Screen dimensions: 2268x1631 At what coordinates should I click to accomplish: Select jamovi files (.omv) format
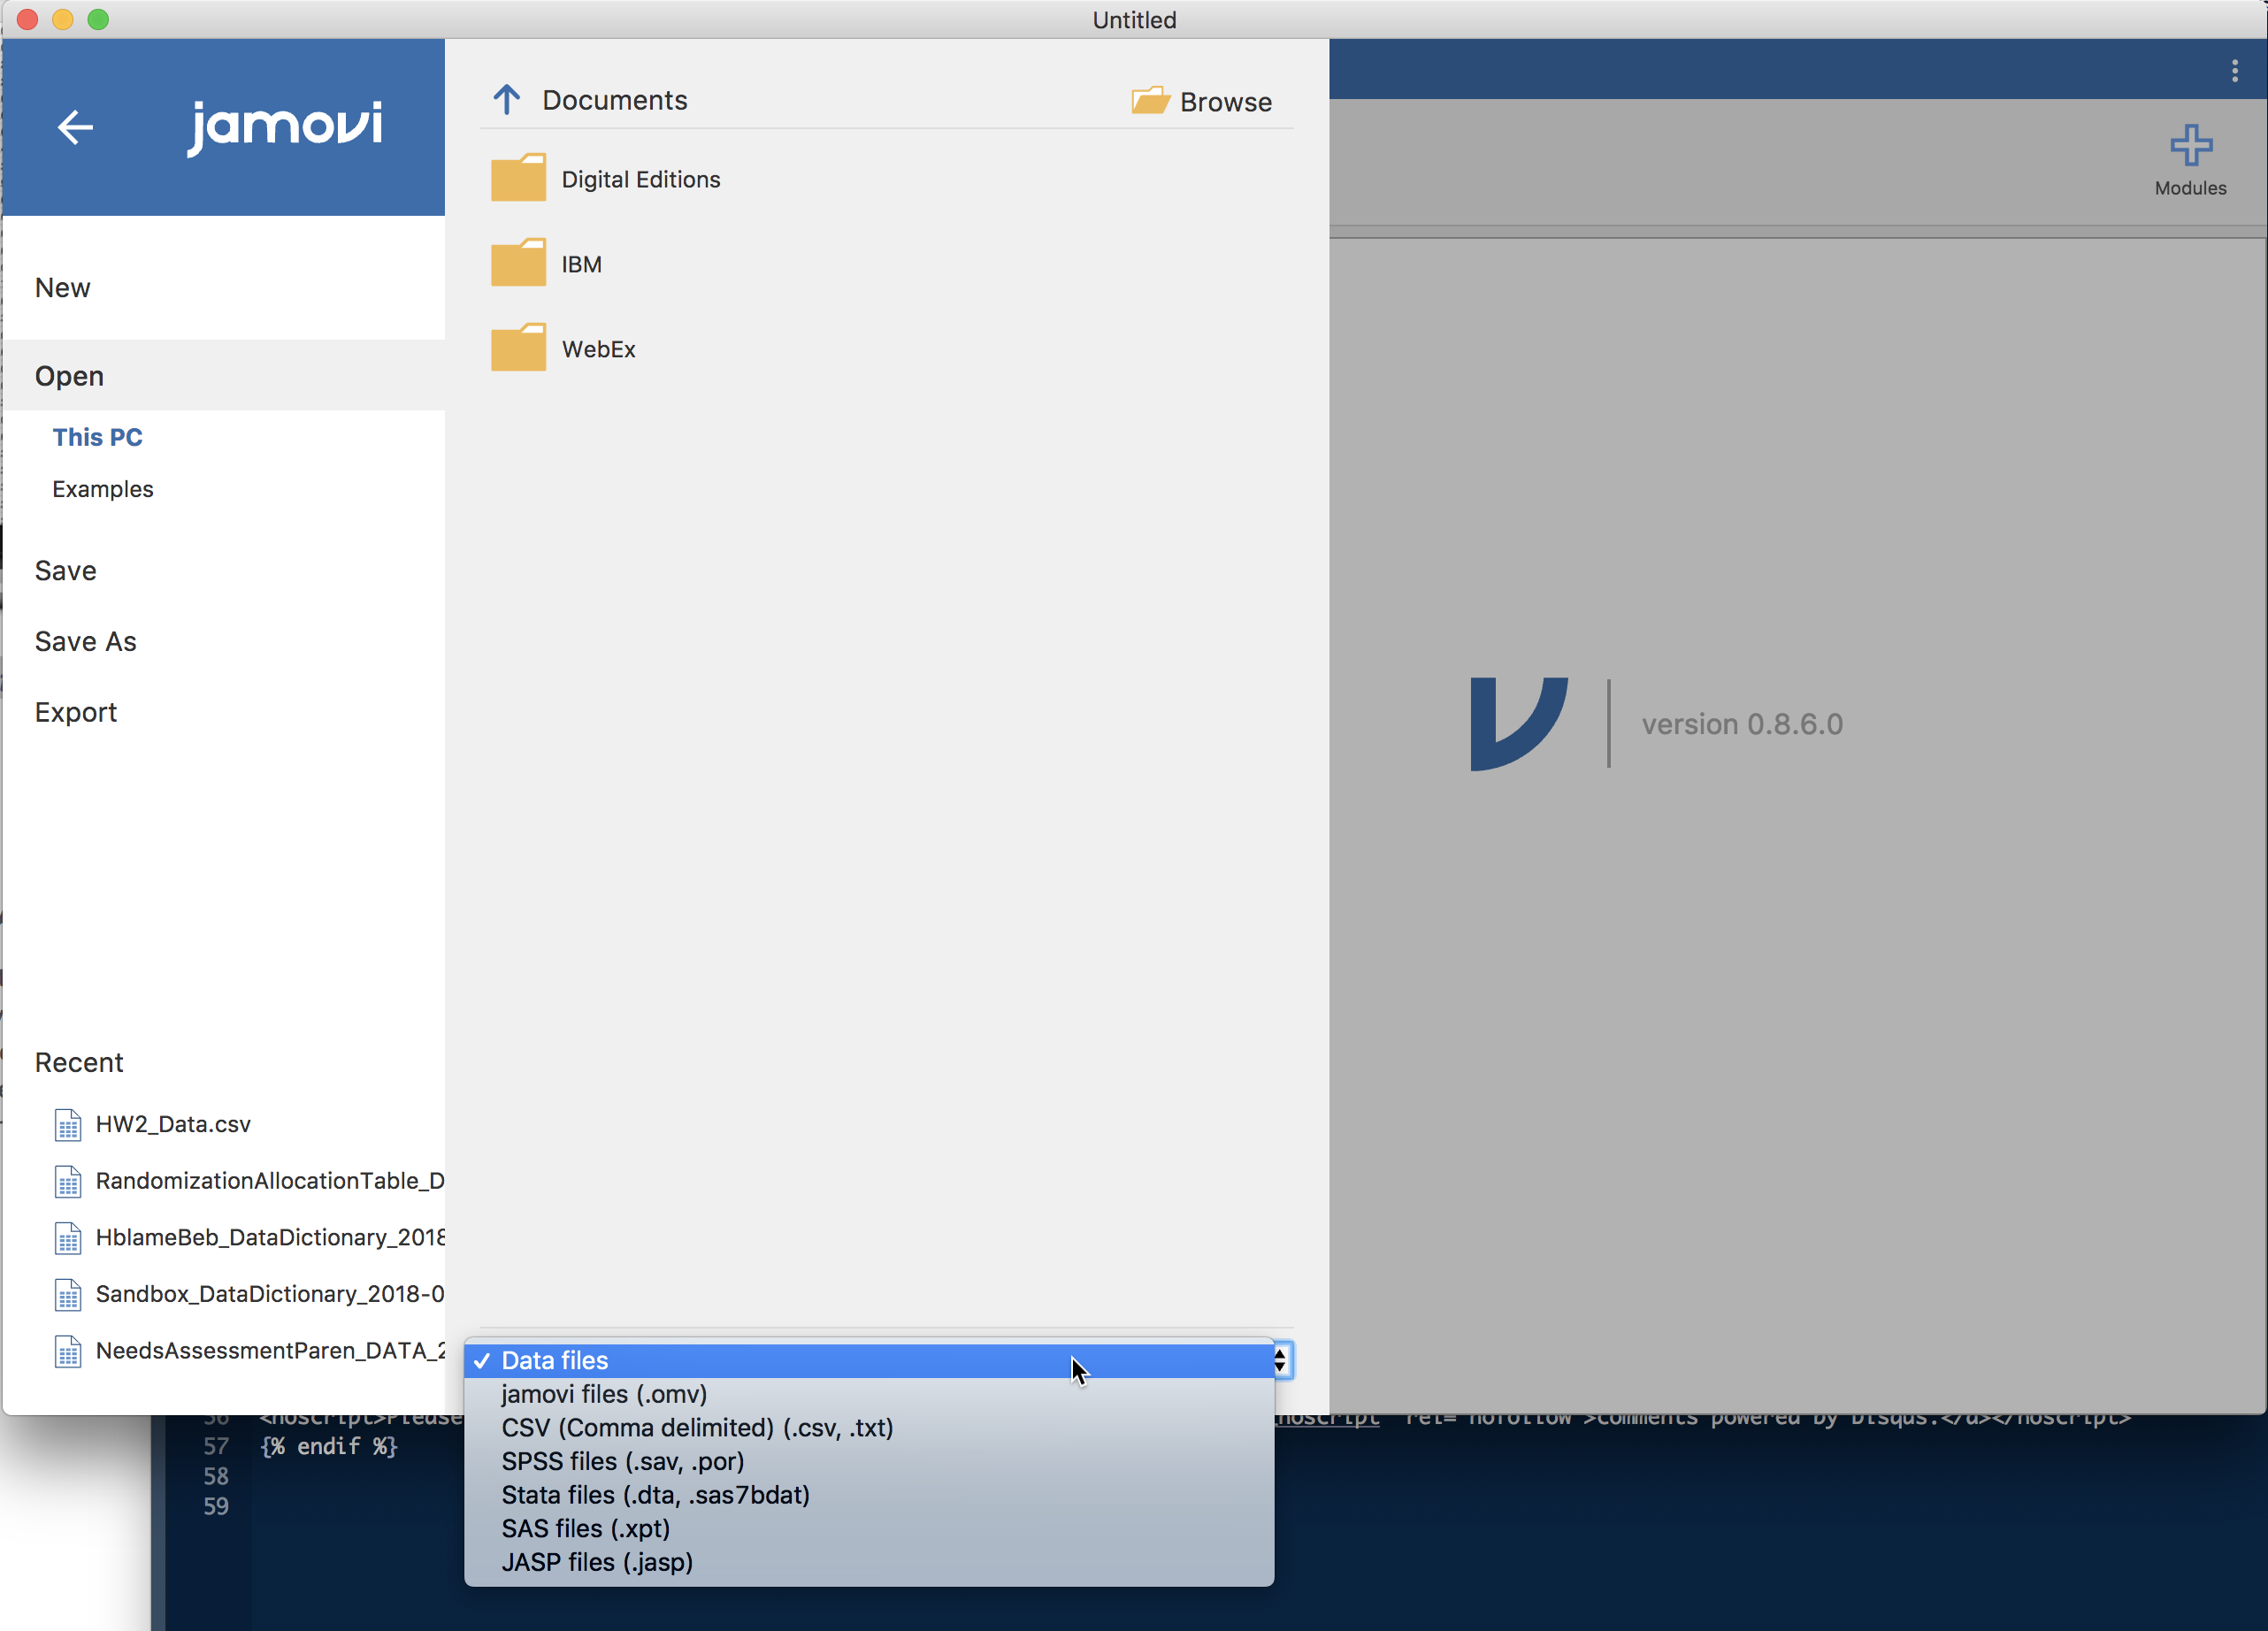(604, 1393)
